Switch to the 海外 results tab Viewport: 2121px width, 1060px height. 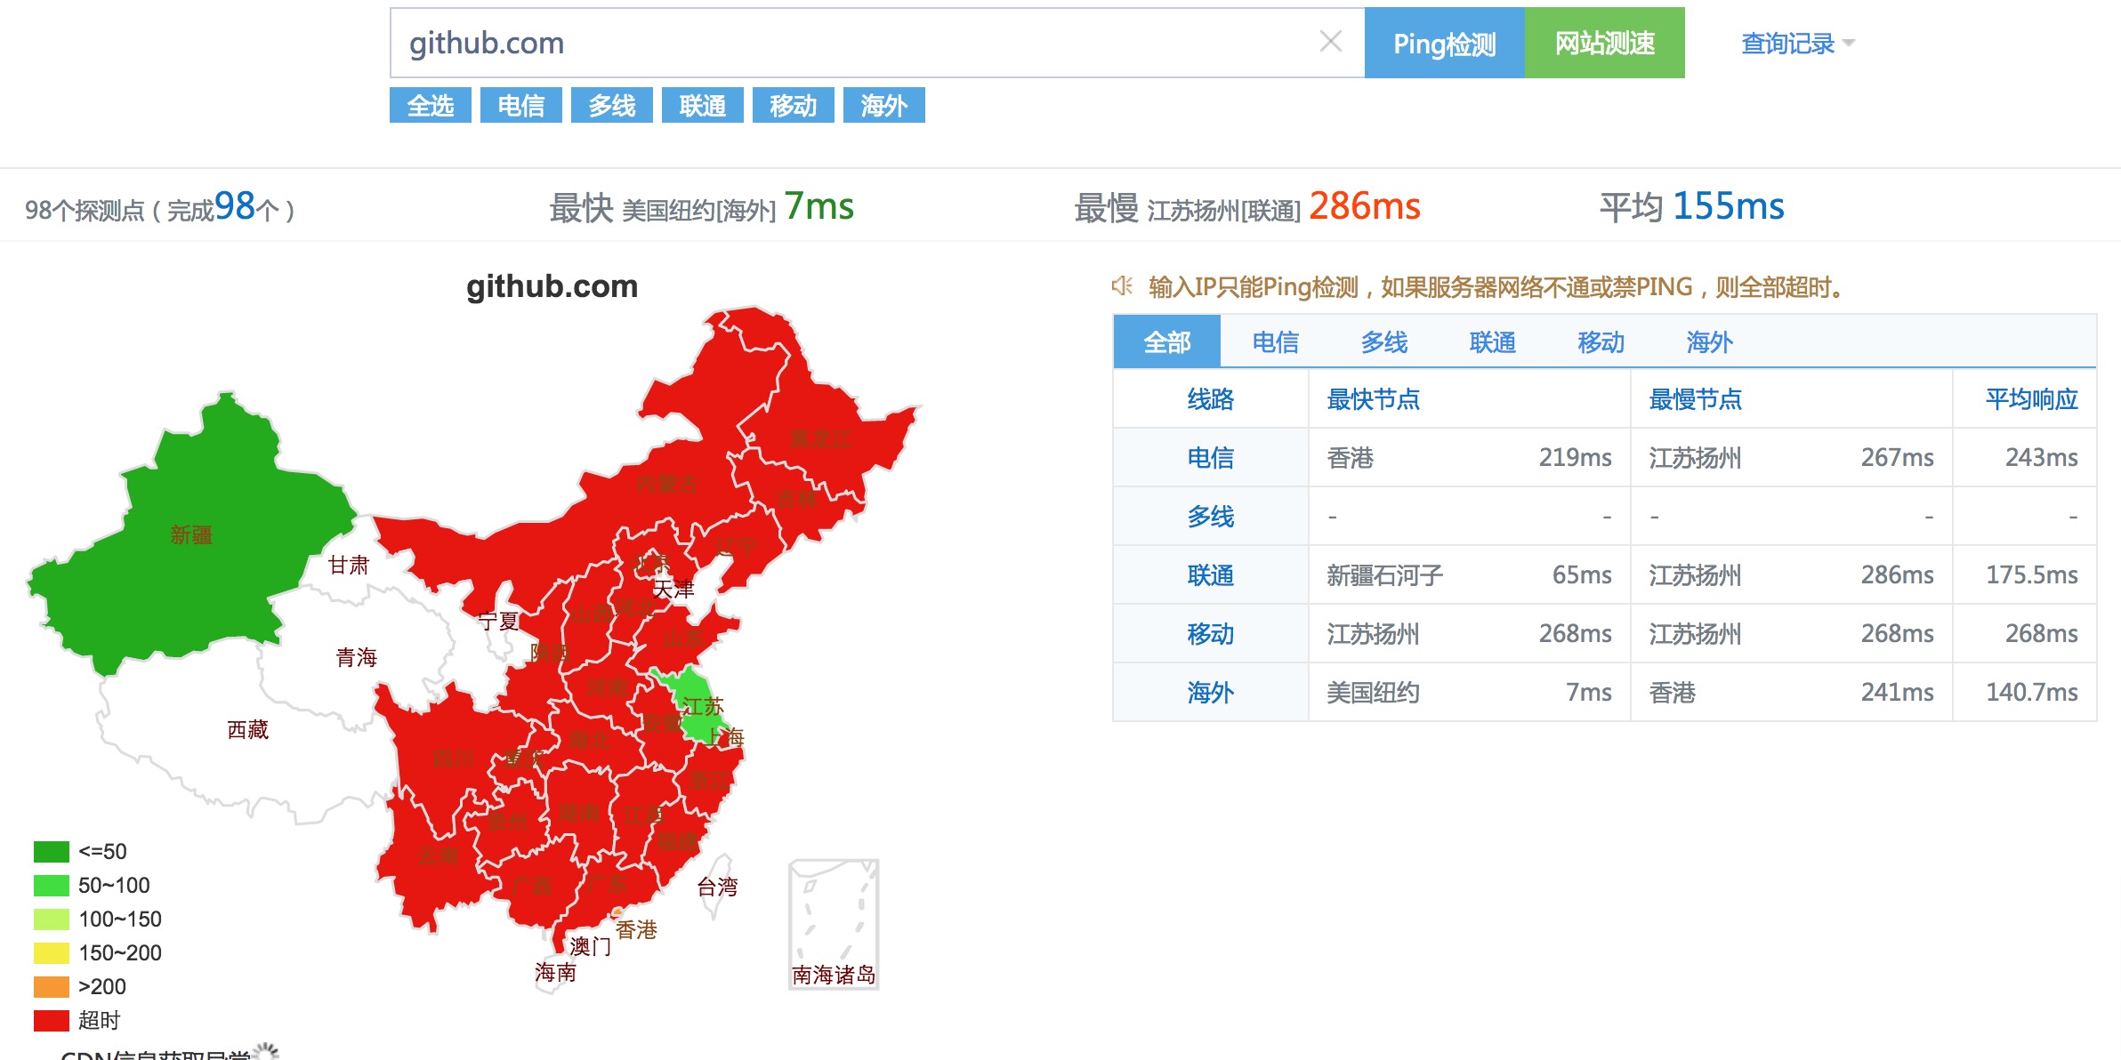1709,342
